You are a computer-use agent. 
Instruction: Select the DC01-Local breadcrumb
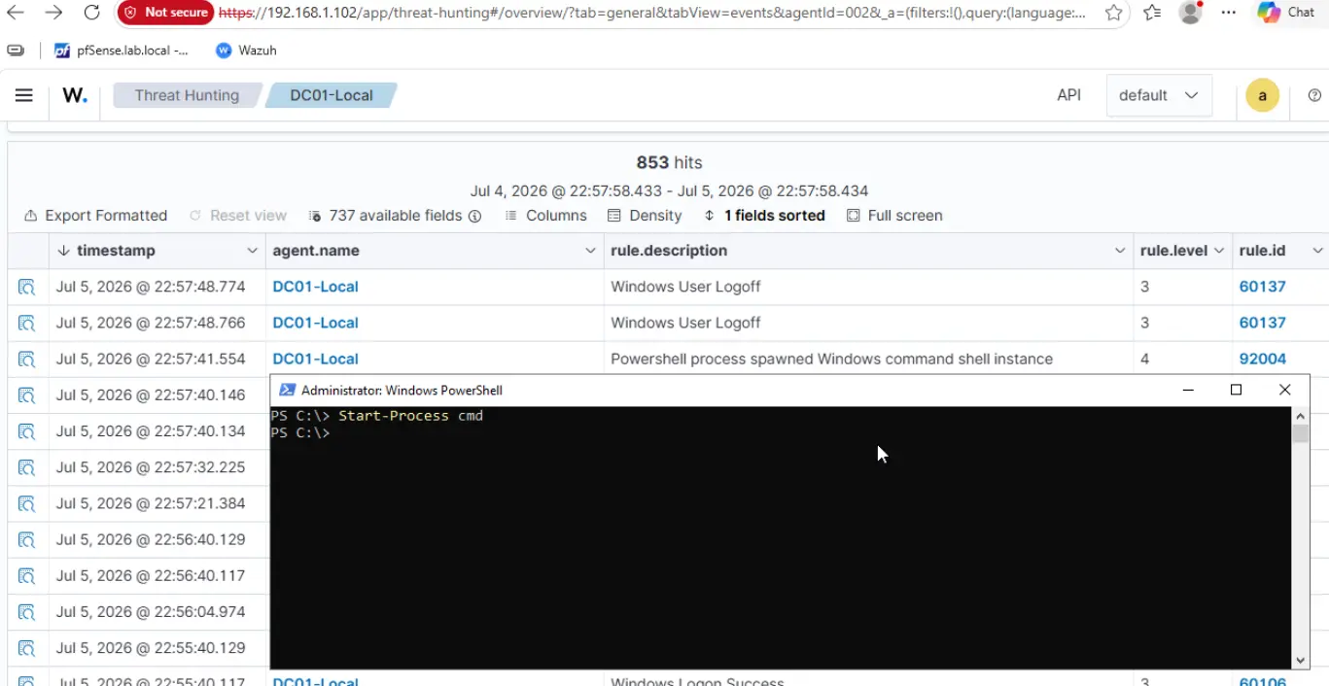tap(332, 95)
